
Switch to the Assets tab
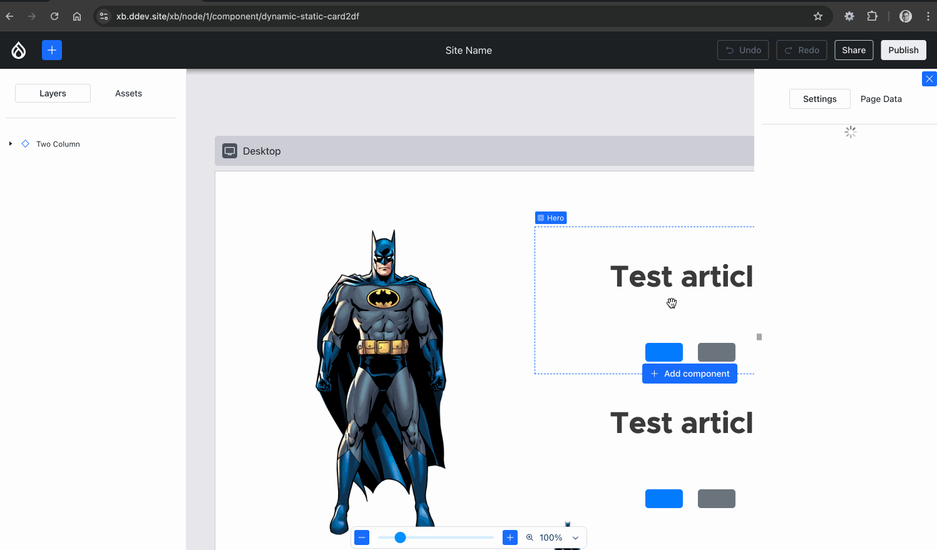coord(128,93)
